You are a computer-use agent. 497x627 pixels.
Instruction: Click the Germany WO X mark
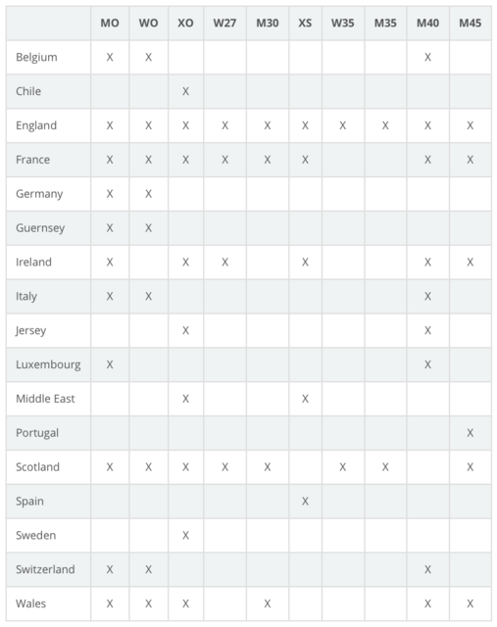pos(148,194)
